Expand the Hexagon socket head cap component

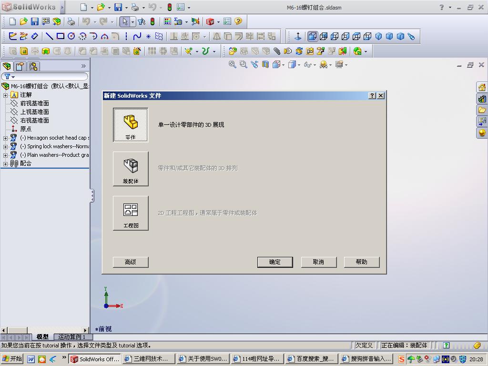point(5,138)
